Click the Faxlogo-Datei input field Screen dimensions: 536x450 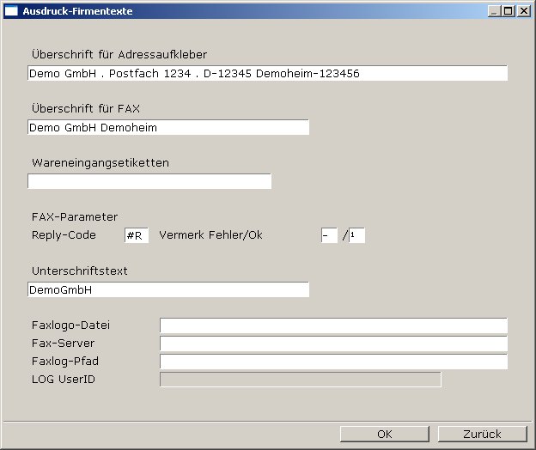[x=333, y=325]
